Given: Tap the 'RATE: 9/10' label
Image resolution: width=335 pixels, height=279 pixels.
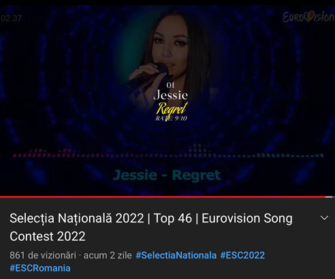Looking at the screenshot, I should click(x=171, y=118).
